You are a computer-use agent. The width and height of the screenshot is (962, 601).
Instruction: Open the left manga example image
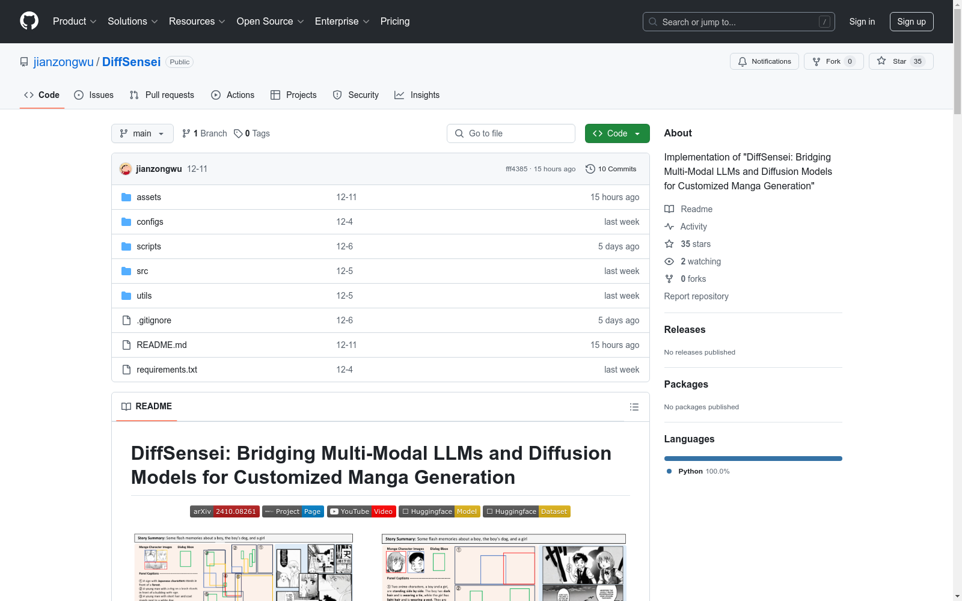tap(244, 567)
